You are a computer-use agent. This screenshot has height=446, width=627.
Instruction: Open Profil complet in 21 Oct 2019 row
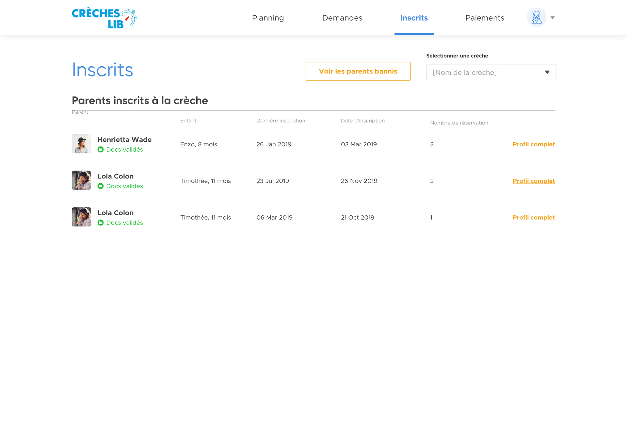coord(534,217)
